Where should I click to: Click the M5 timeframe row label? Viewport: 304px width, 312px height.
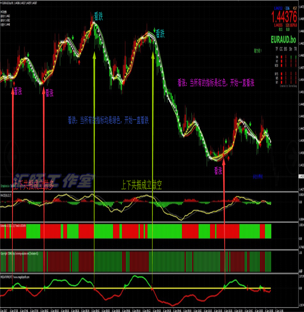tap(277, 78)
